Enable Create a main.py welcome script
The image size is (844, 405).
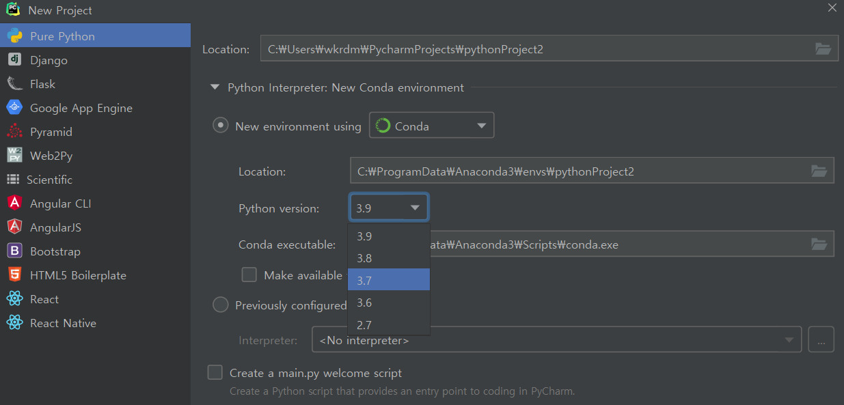215,372
